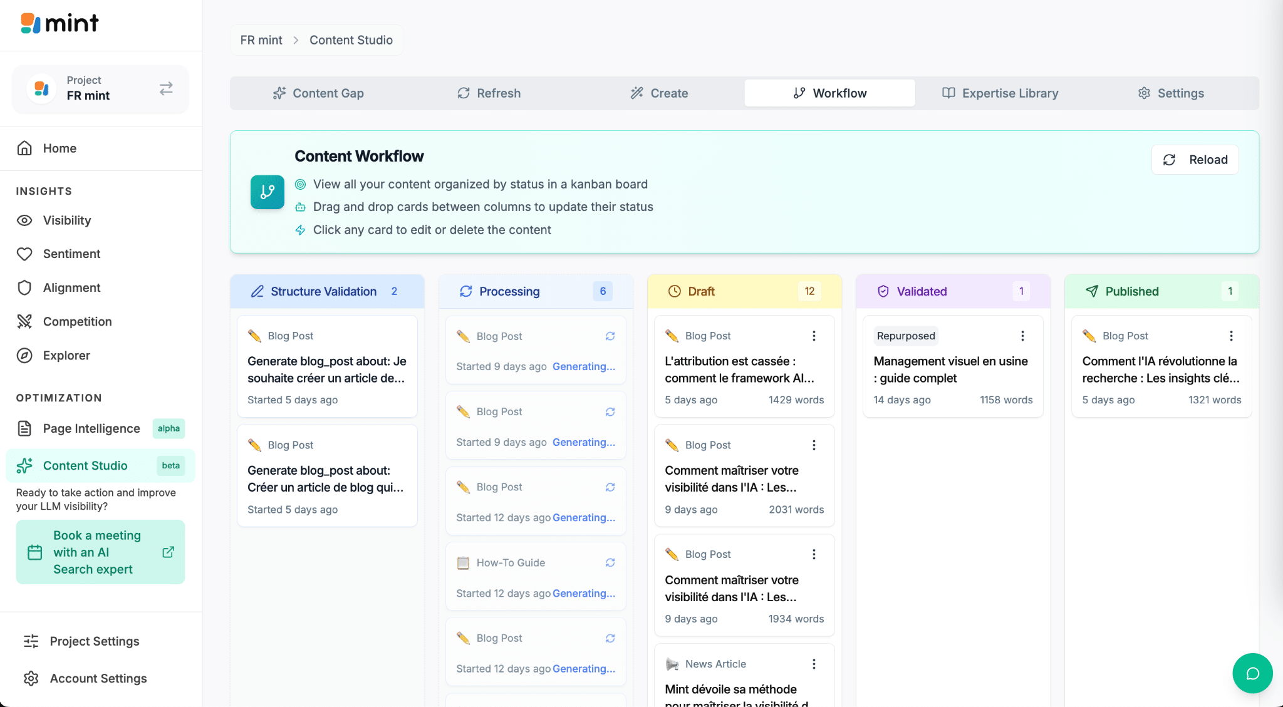Open the Settings tab in Content Studio
This screenshot has width=1283, height=707.
pyautogui.click(x=1171, y=93)
